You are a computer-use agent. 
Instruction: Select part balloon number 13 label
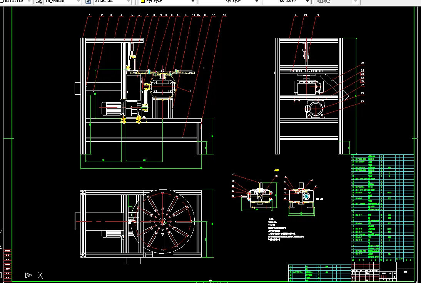coord(186,15)
